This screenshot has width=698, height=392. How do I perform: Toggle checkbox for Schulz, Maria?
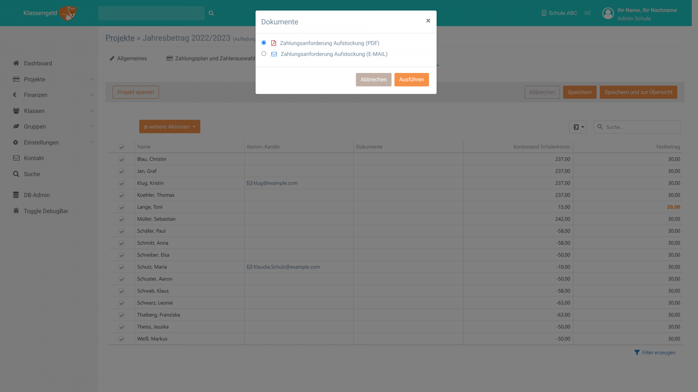tap(122, 267)
